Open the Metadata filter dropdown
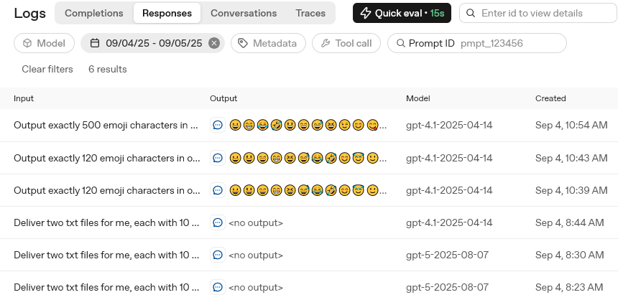The width and height of the screenshot is (618, 305). pyautogui.click(x=267, y=43)
